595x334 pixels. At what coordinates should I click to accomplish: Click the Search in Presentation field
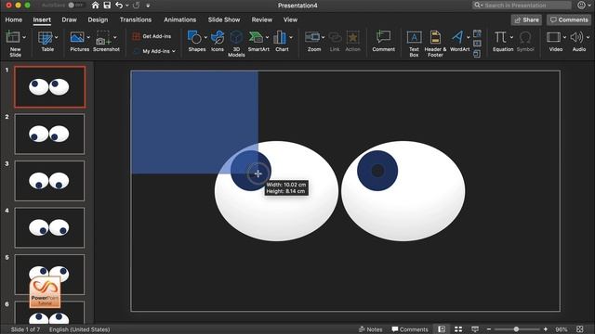tap(522, 6)
